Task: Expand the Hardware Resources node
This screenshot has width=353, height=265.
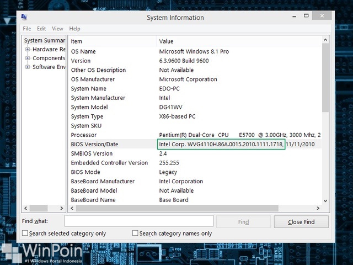Action: (x=28, y=49)
